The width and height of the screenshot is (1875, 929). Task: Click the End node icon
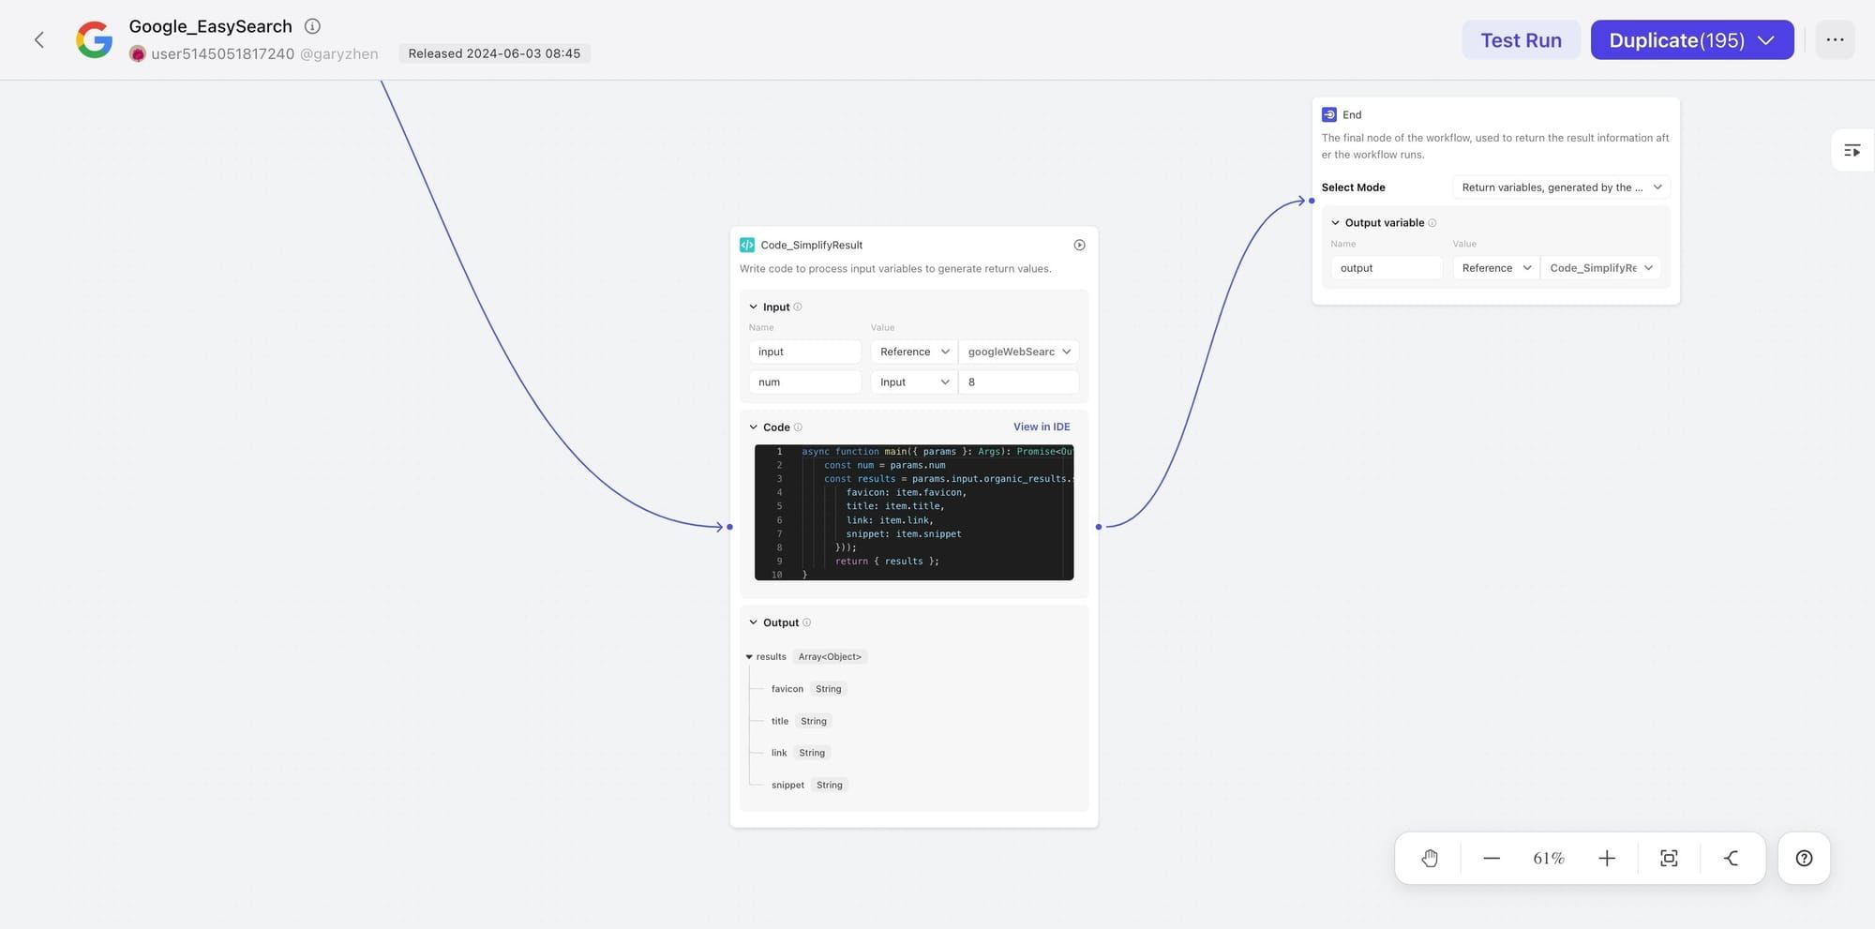[x=1328, y=114]
